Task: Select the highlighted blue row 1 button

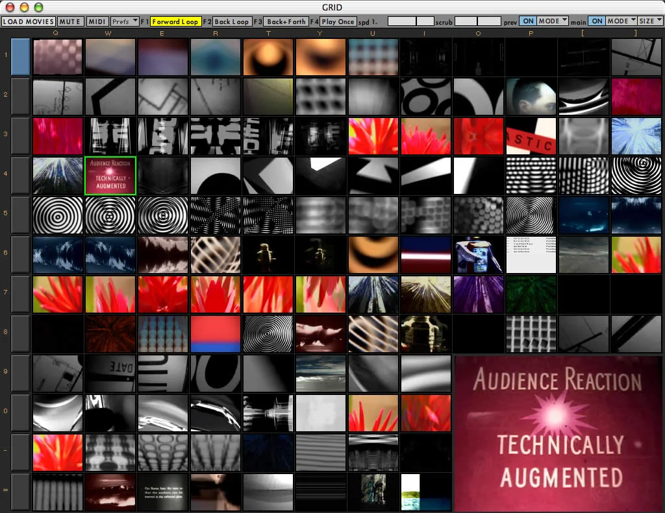Action: pyautogui.click(x=20, y=57)
